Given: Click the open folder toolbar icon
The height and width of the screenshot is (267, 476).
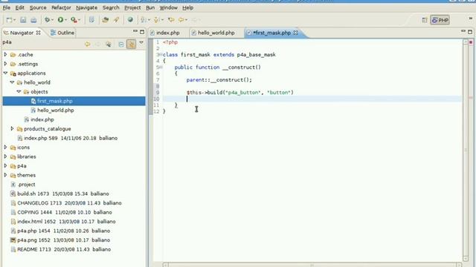Looking at the screenshot, I should tap(106, 20).
